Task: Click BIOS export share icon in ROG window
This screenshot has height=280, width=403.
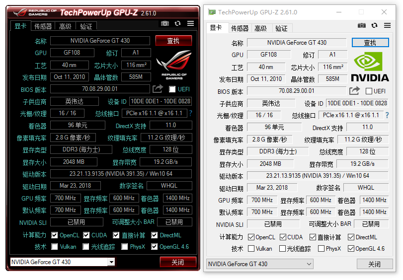Action: tap(158, 89)
